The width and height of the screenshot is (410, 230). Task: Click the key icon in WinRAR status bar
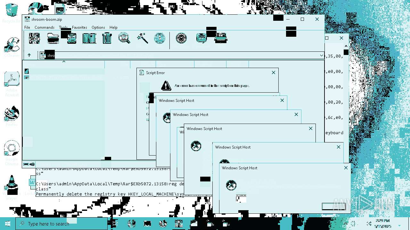click(32, 164)
